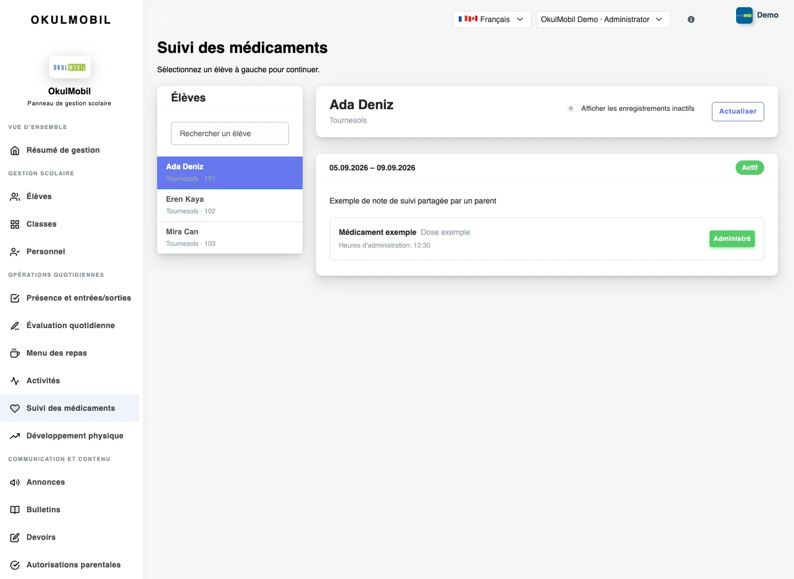Image resolution: width=794 pixels, height=579 pixels.
Task: Click the info icon in the top bar
Action: pos(691,19)
